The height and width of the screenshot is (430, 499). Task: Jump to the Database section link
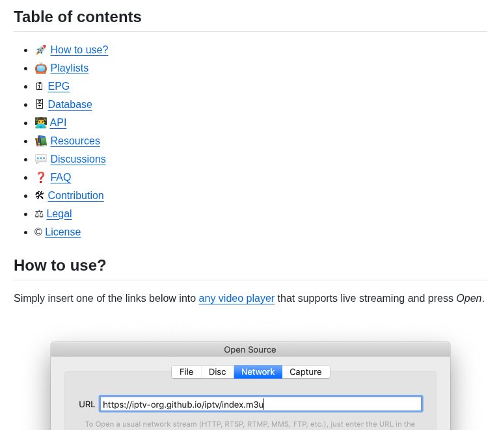click(x=70, y=105)
